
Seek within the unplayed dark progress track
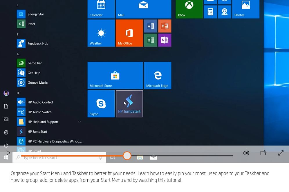[x=182, y=156]
